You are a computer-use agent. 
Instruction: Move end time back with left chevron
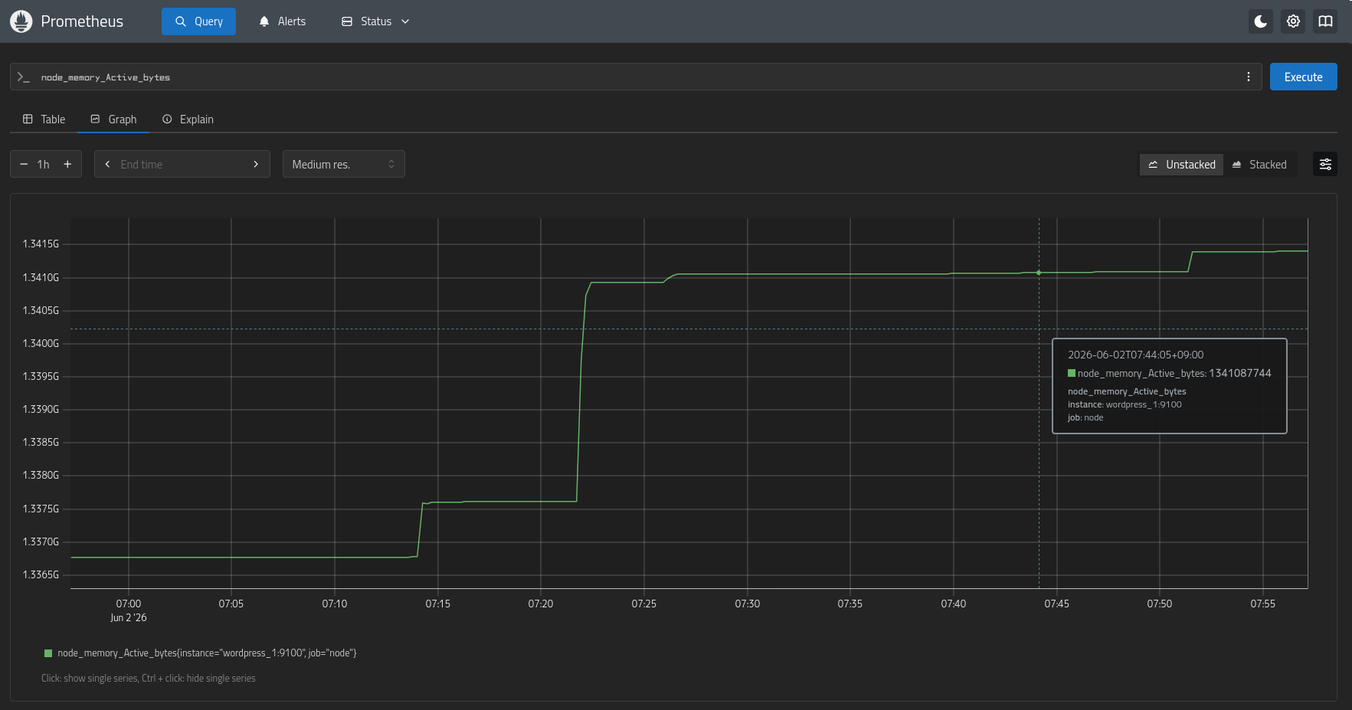[x=107, y=164]
